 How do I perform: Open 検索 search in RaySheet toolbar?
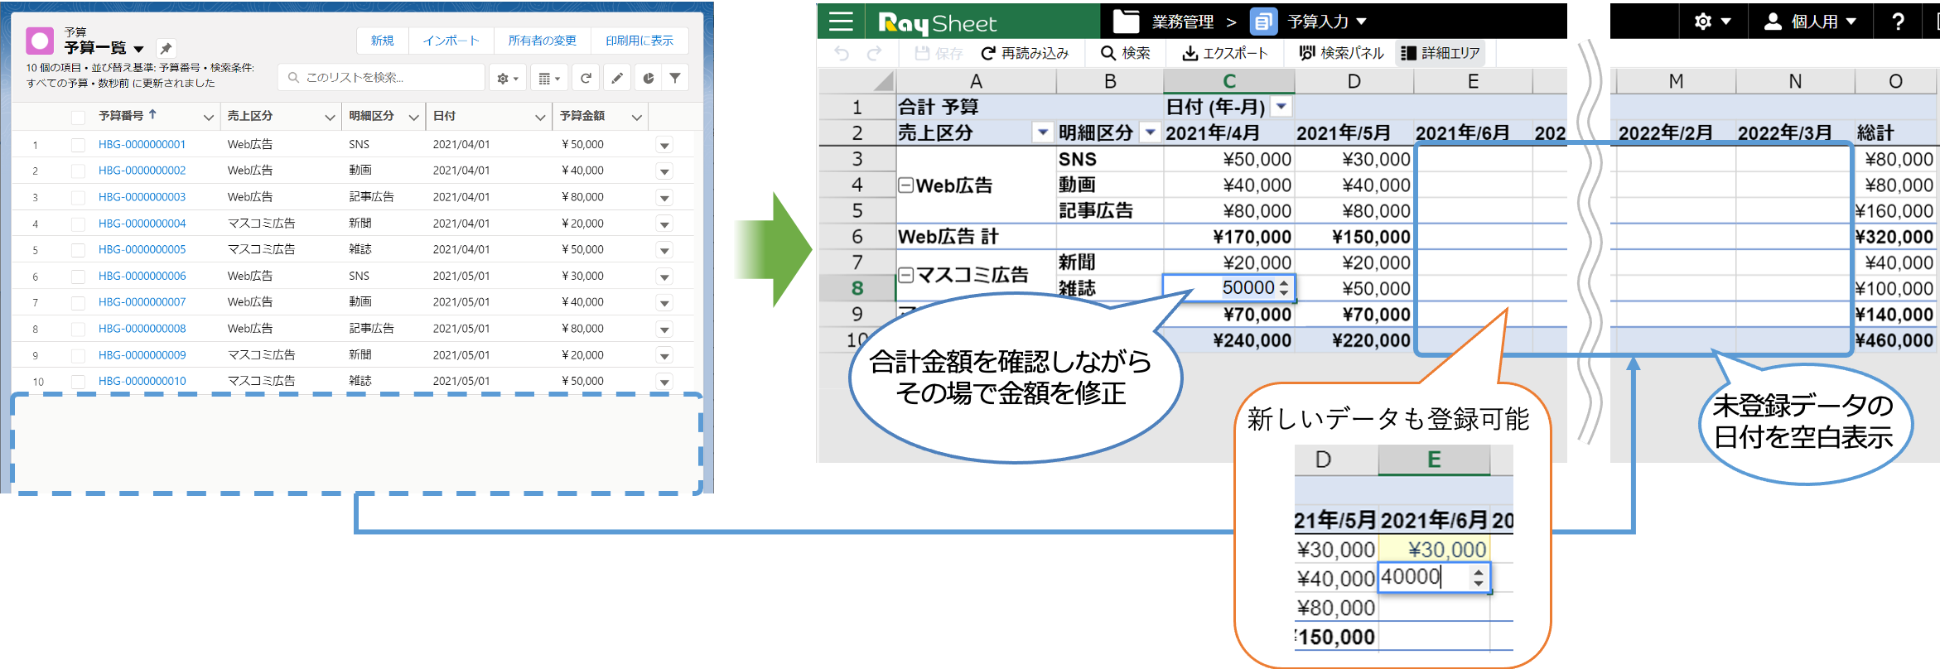point(1125,54)
